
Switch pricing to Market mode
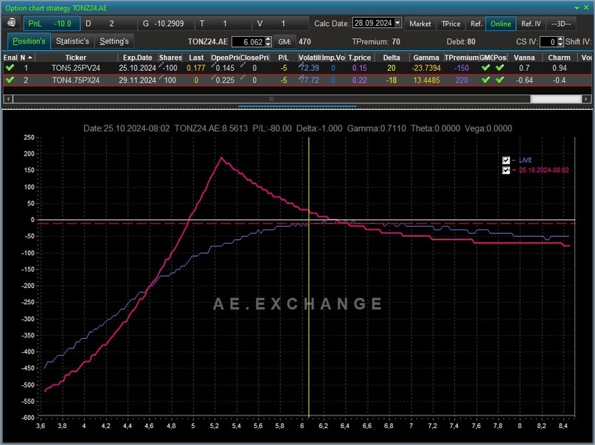coord(420,24)
